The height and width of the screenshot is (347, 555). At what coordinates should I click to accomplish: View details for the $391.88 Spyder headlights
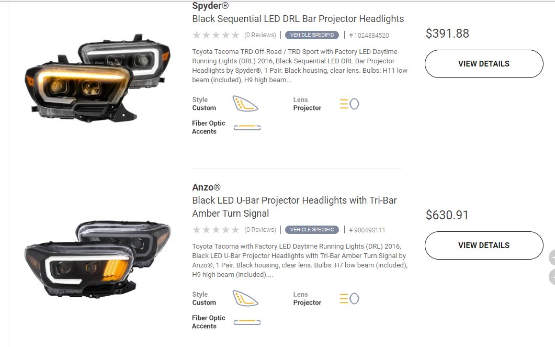coord(484,64)
